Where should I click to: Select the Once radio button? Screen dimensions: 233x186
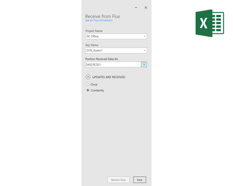pos(88,84)
